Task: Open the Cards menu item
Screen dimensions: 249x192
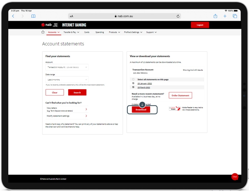Action: pyautogui.click(x=87, y=32)
